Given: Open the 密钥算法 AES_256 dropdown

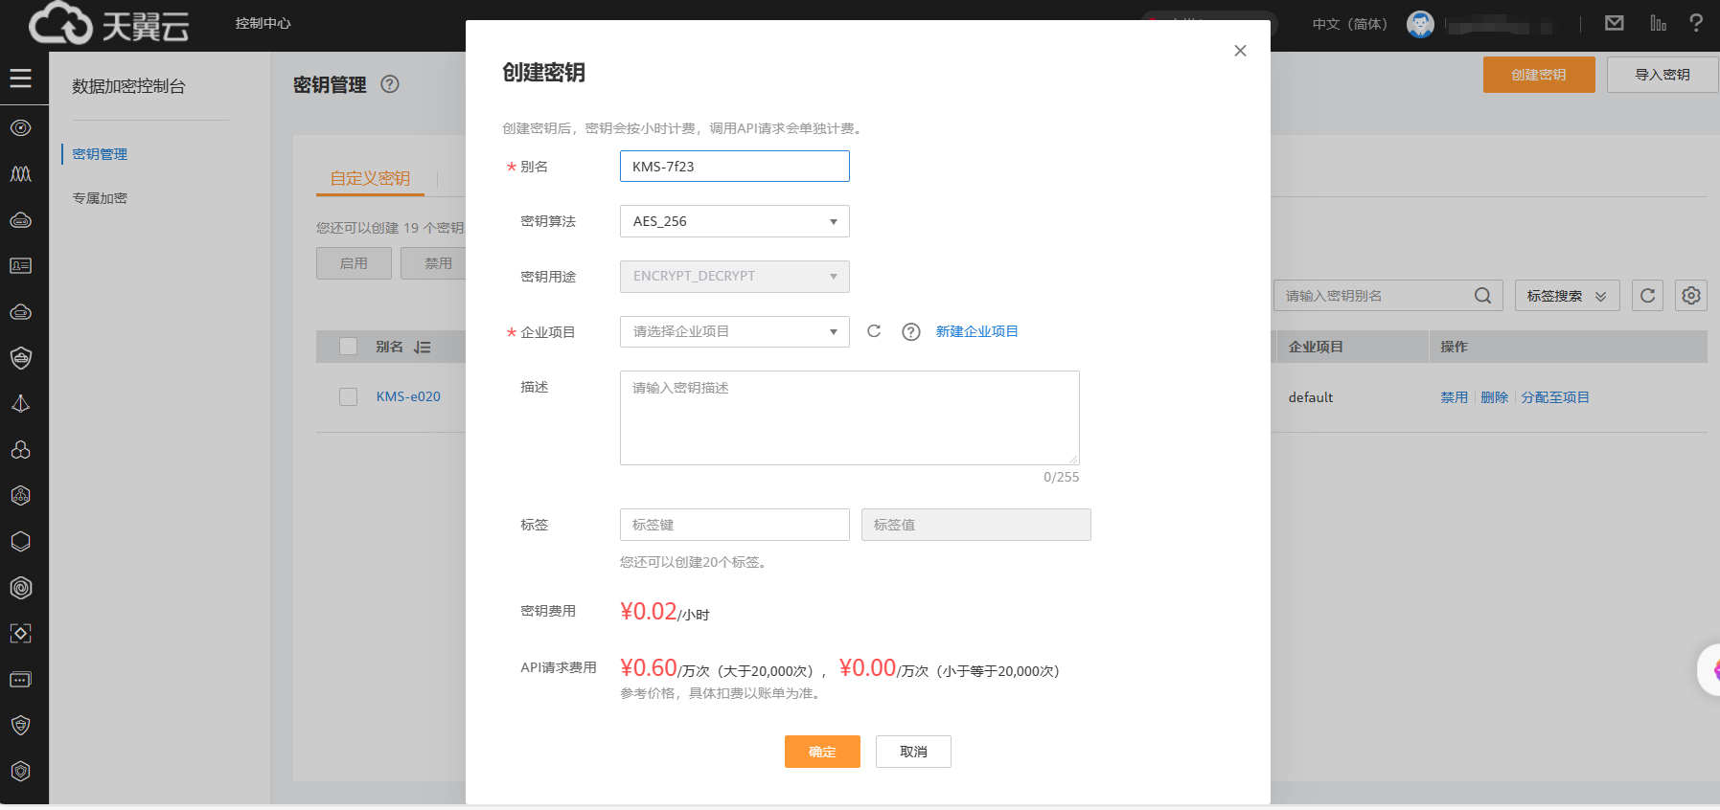Looking at the screenshot, I should pyautogui.click(x=734, y=221).
